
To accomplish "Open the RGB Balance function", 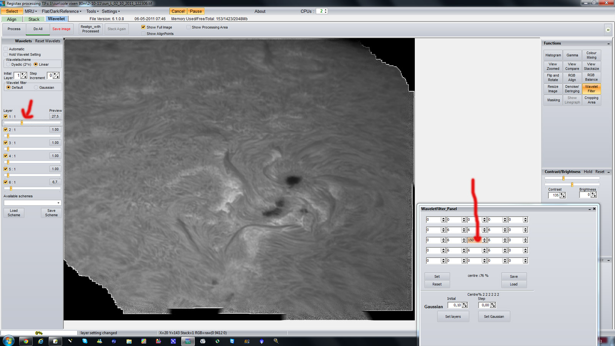I will coord(591,78).
